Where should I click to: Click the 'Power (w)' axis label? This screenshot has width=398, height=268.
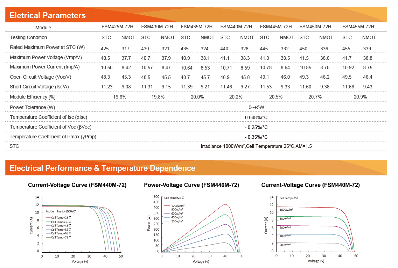pos(149,223)
